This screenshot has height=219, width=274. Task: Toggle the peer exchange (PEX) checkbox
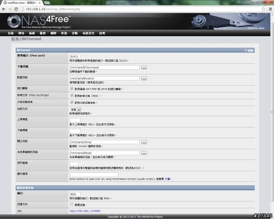coord(71,95)
